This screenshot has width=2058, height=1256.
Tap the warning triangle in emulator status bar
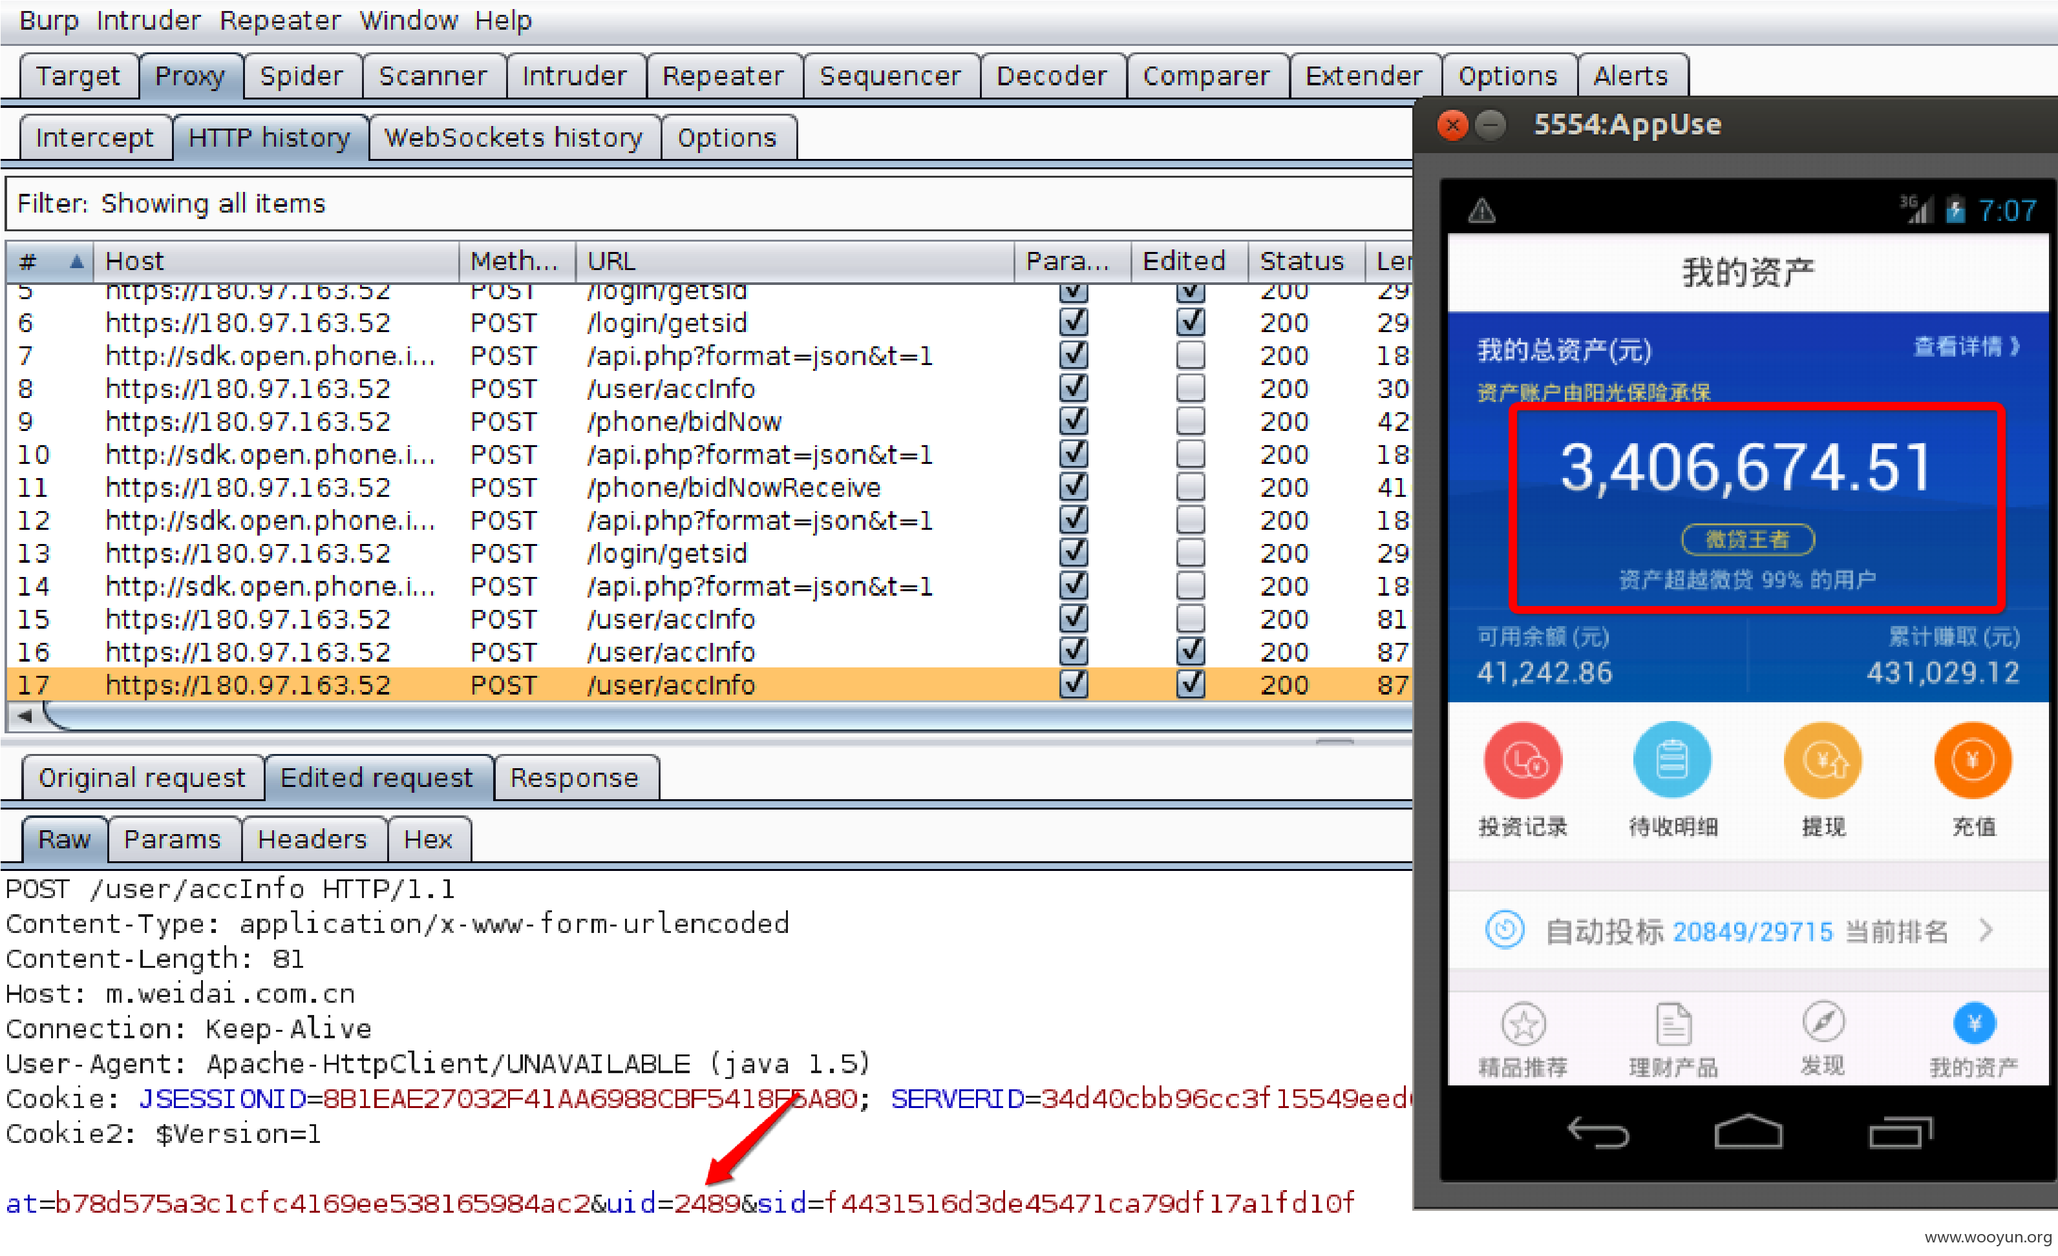1481,211
